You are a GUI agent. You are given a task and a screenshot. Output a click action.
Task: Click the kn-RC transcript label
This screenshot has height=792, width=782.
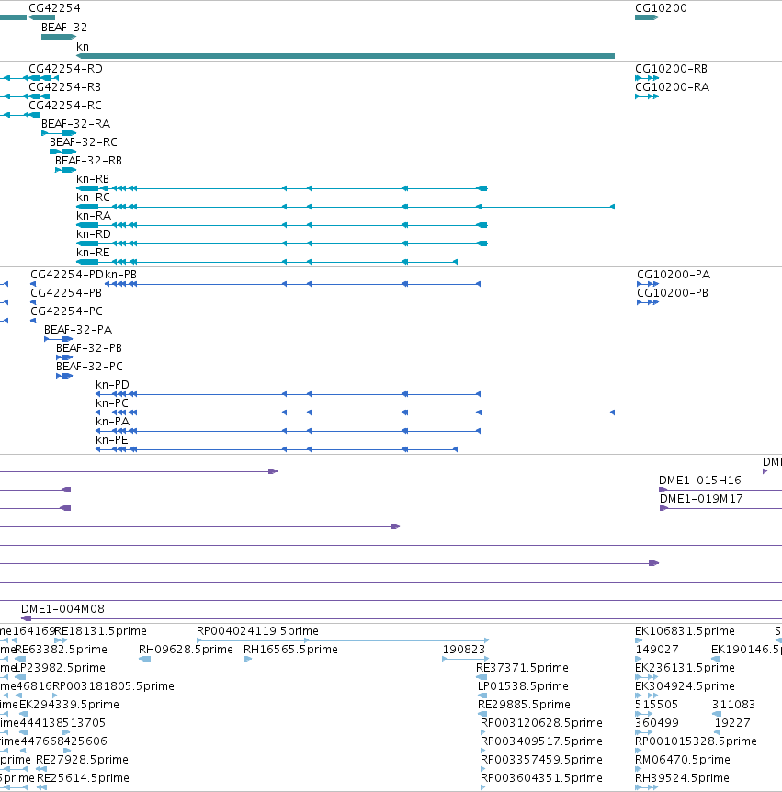pyautogui.click(x=93, y=198)
